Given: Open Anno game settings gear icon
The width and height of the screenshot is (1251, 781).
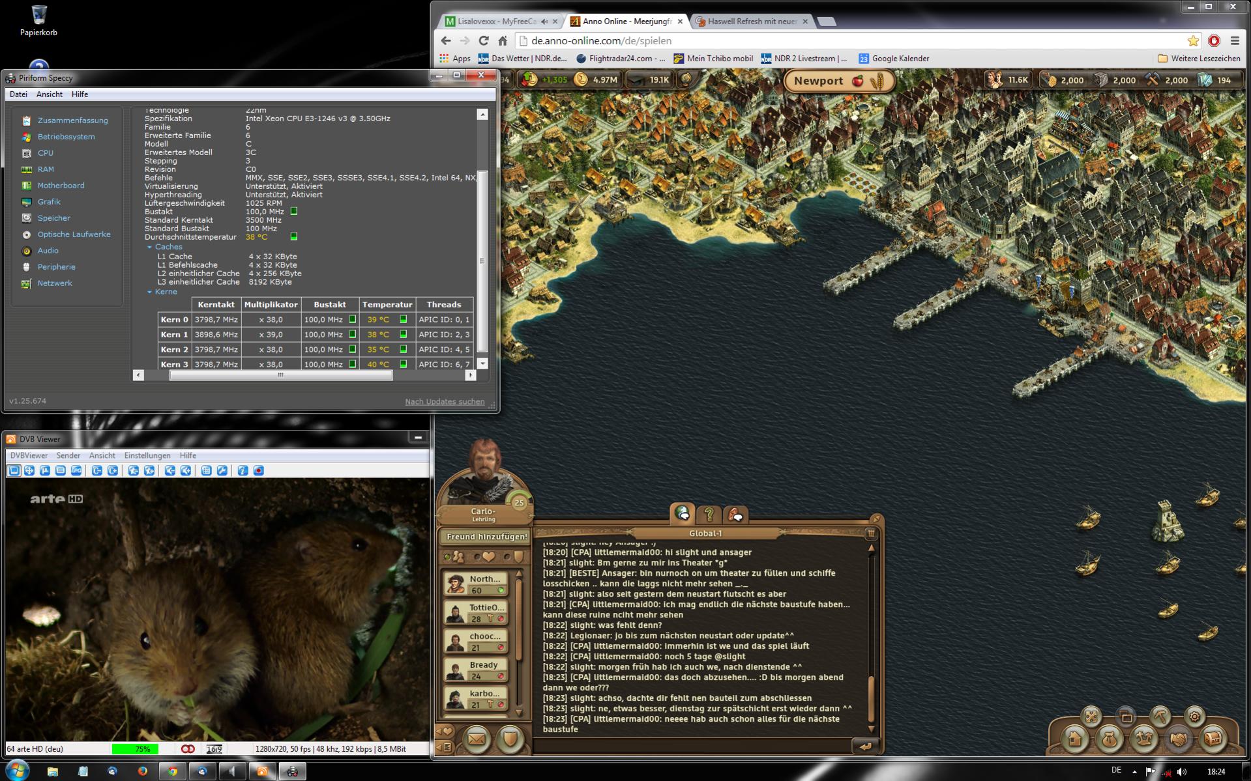Looking at the screenshot, I should point(1194,717).
